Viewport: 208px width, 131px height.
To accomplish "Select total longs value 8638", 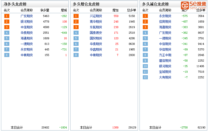I will click(x=132, y=44).
